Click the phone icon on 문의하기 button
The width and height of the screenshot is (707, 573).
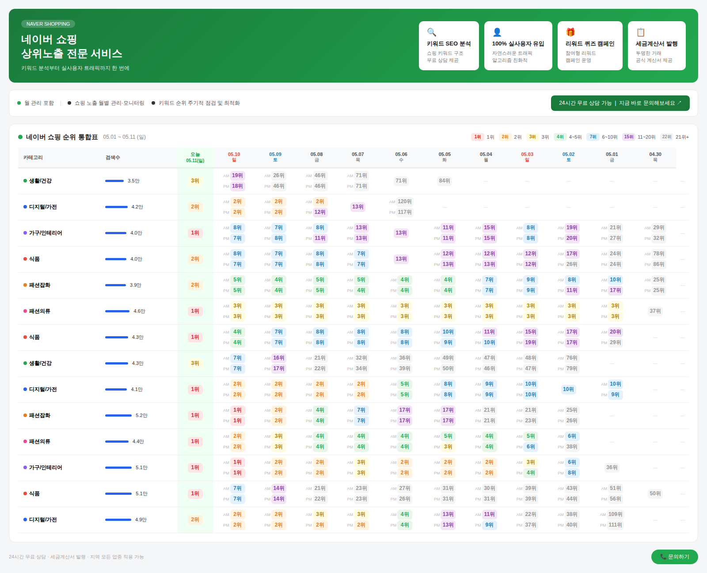pos(663,557)
